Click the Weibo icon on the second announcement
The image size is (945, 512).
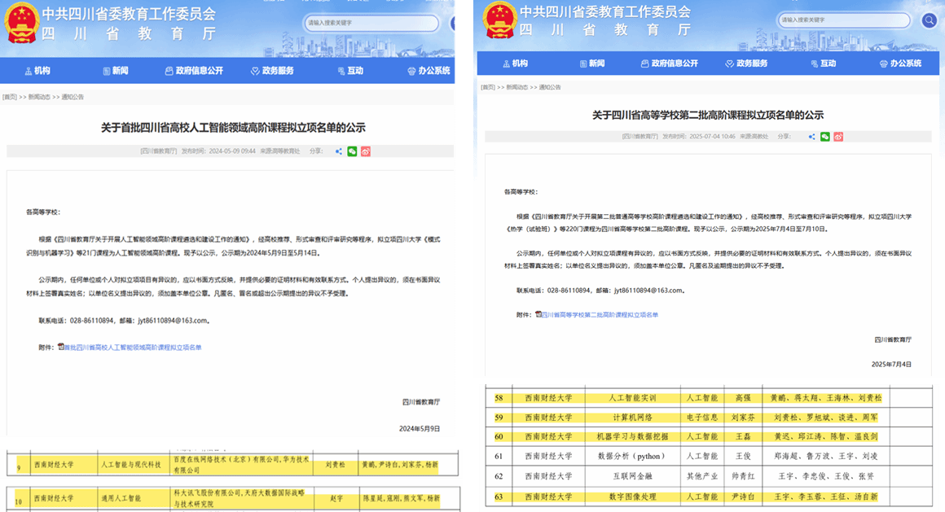[839, 138]
